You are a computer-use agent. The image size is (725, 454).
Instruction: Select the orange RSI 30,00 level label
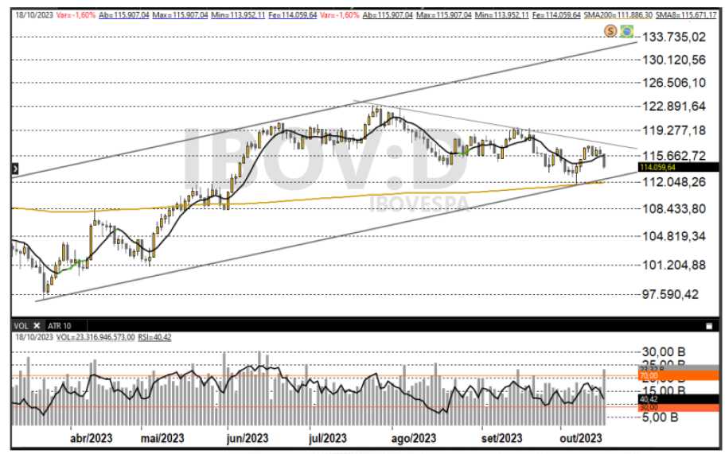tap(651, 406)
